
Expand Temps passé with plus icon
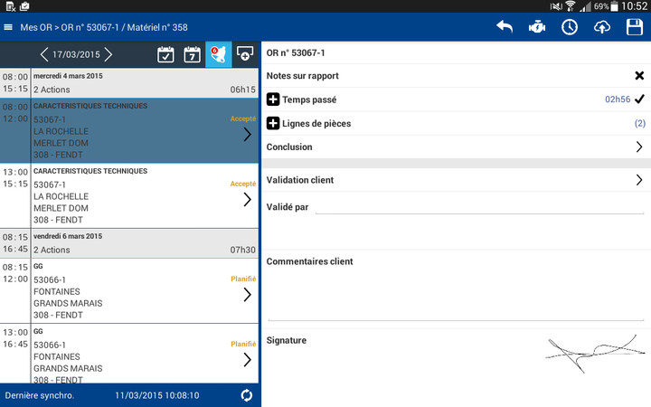(273, 99)
